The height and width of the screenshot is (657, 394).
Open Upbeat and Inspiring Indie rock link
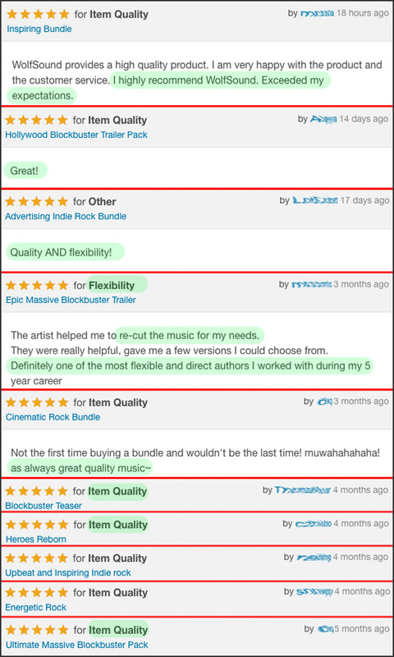pos(68,572)
